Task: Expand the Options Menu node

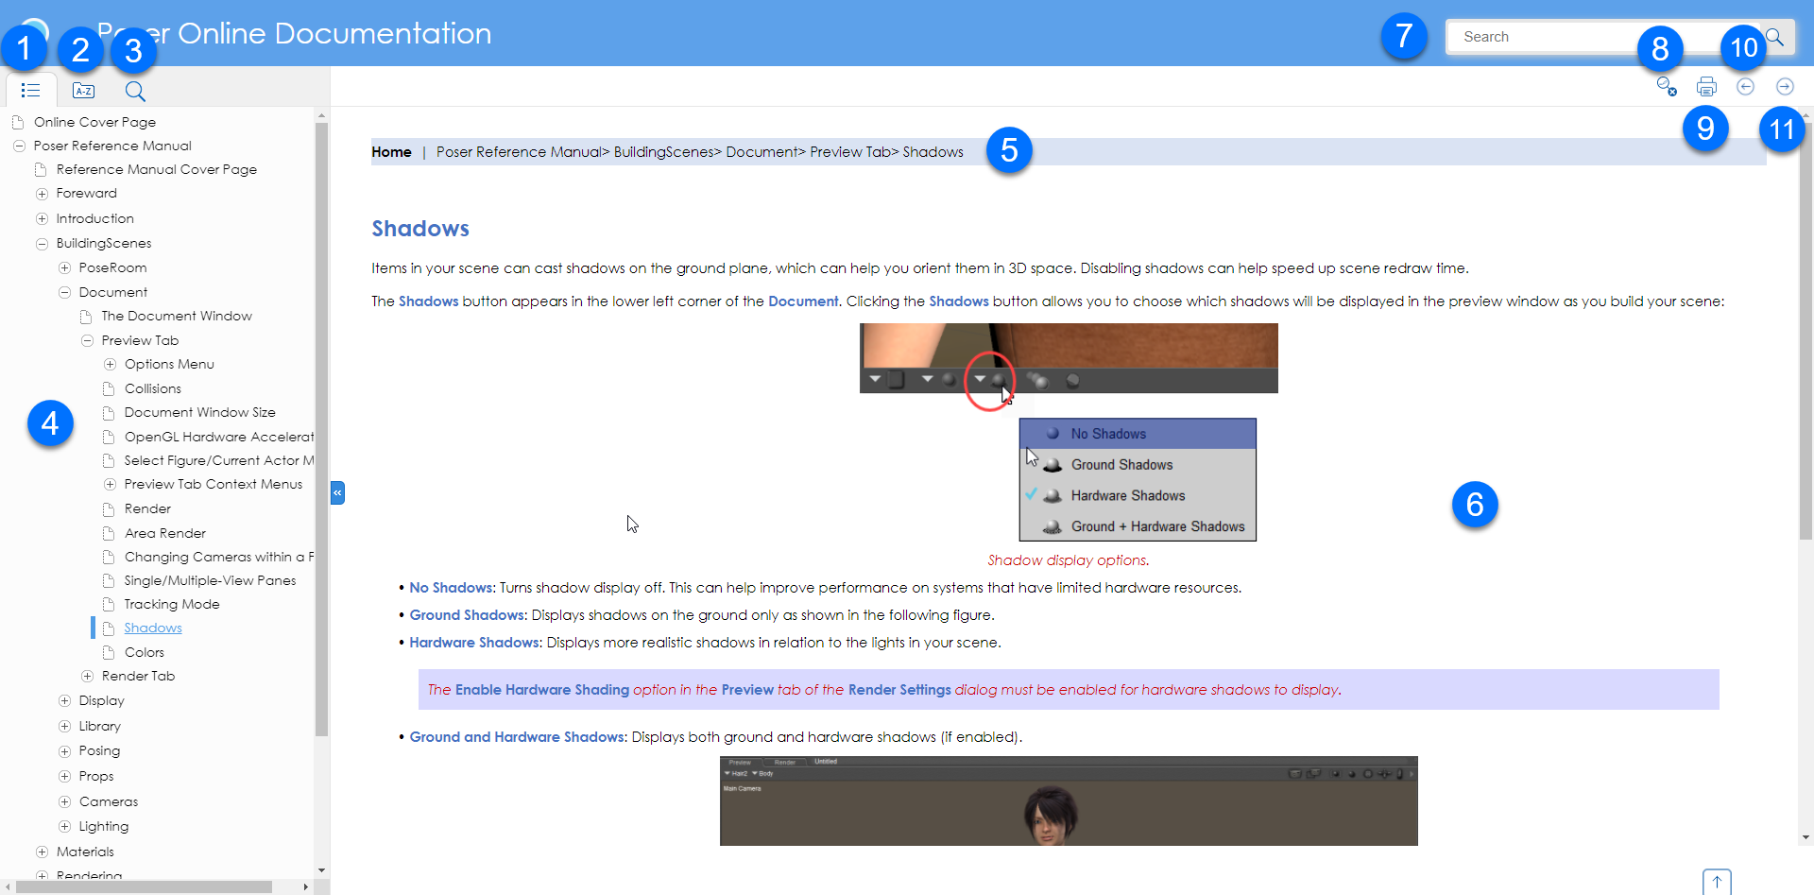Action: pyautogui.click(x=110, y=364)
